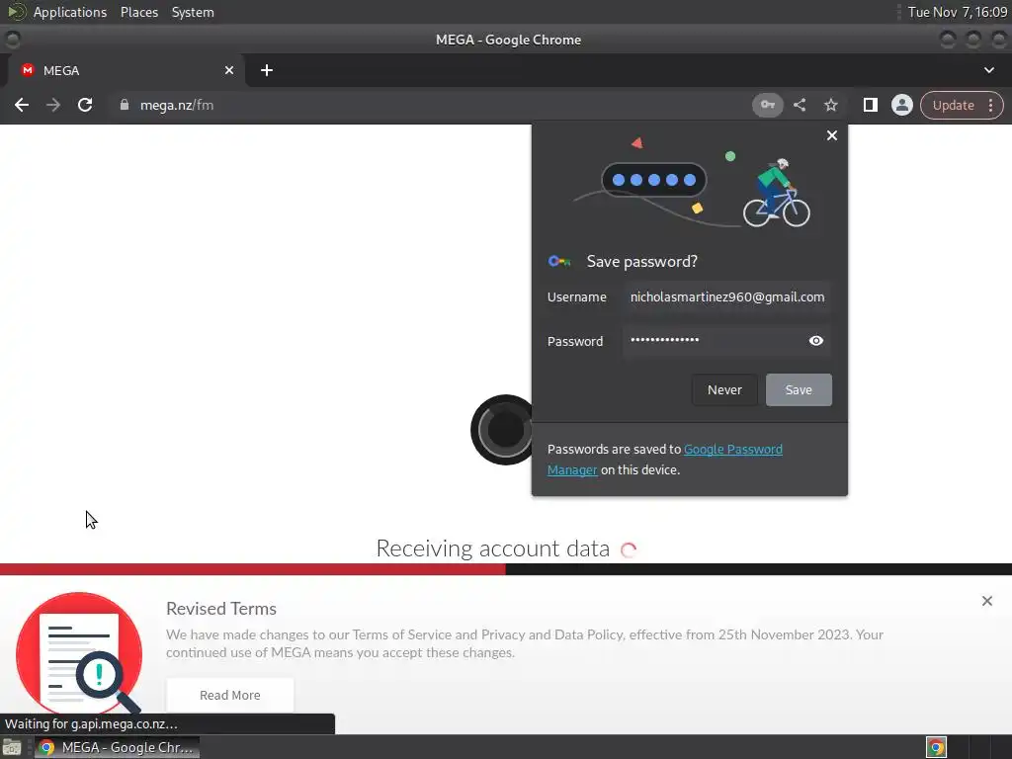Open the side panel icon
Viewport: 1012px width, 759px height.
(x=870, y=105)
